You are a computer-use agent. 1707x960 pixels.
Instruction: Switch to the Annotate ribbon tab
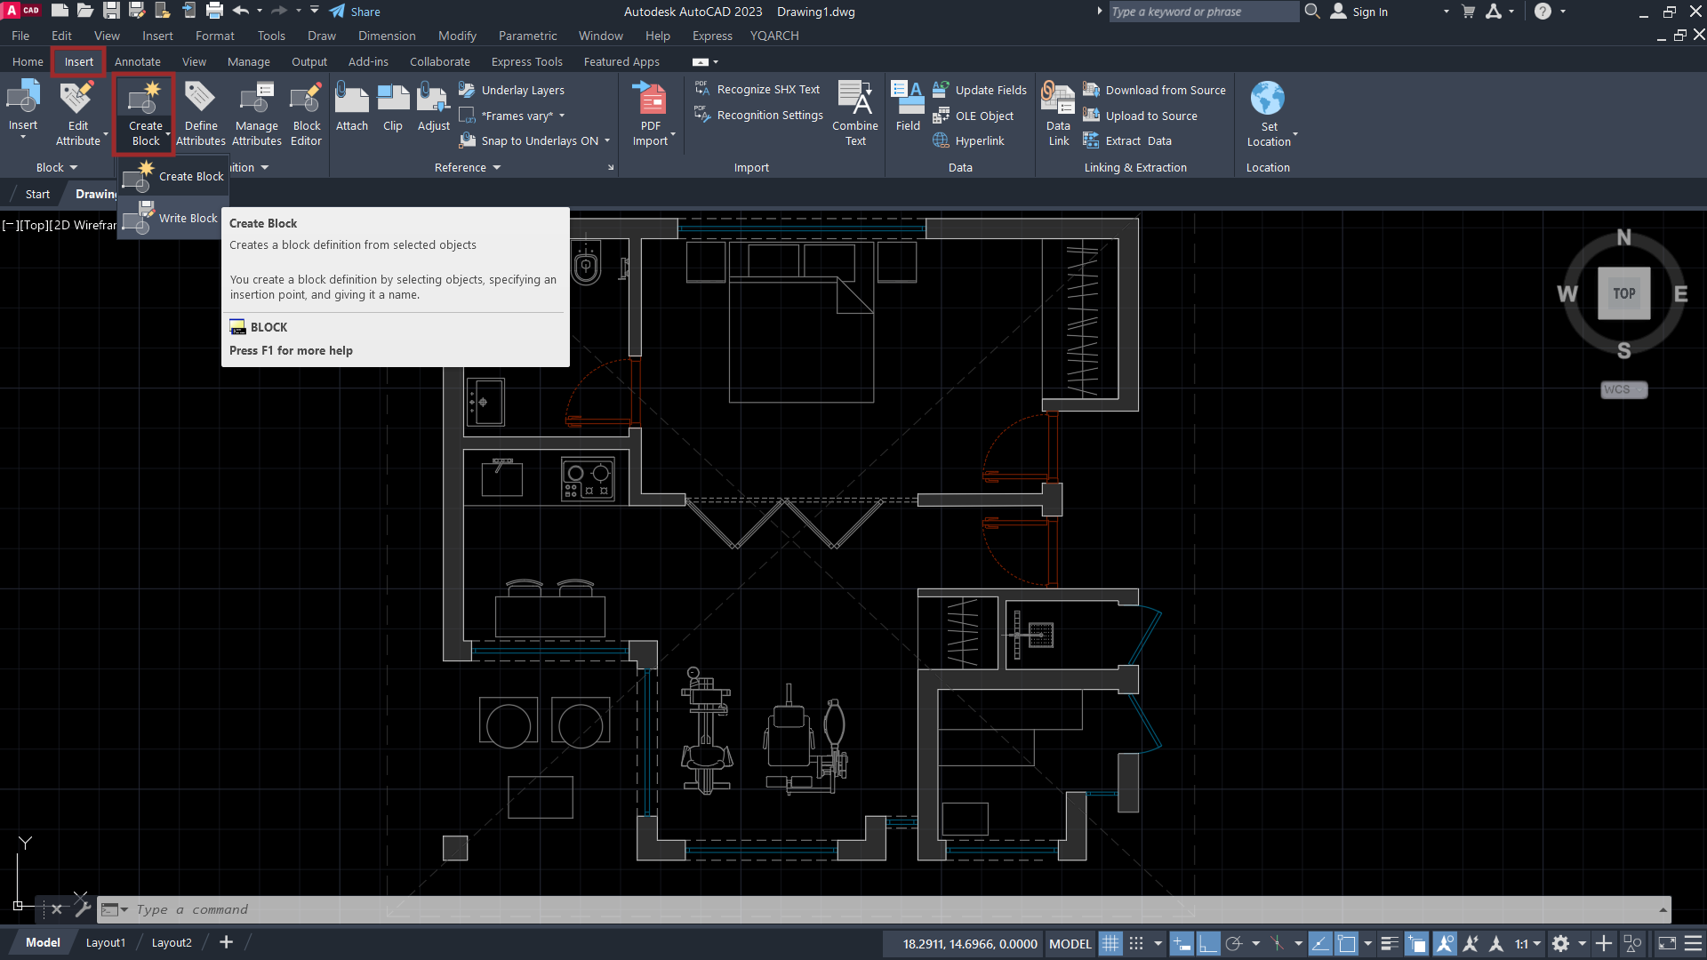click(x=137, y=61)
